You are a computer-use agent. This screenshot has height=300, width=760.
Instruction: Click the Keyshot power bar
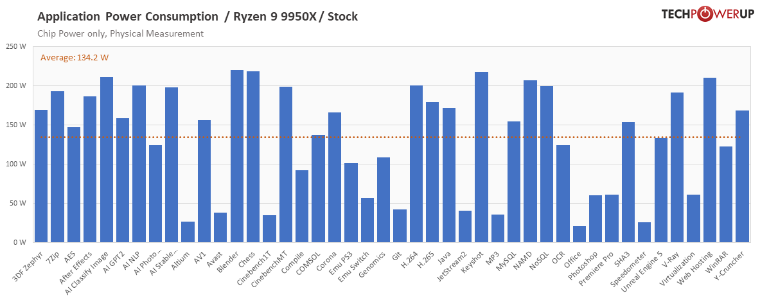point(481,157)
